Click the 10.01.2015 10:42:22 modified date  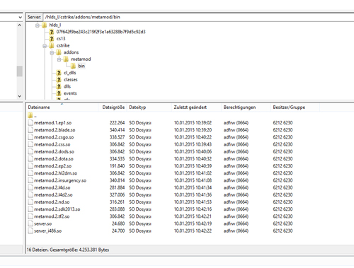pos(193,231)
